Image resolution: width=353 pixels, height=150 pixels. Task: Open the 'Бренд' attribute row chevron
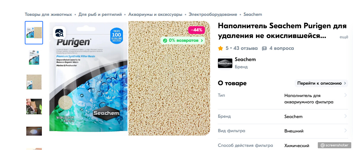click(x=345, y=116)
